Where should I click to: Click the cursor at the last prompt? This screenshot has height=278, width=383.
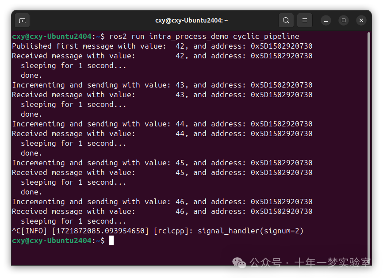(111, 241)
